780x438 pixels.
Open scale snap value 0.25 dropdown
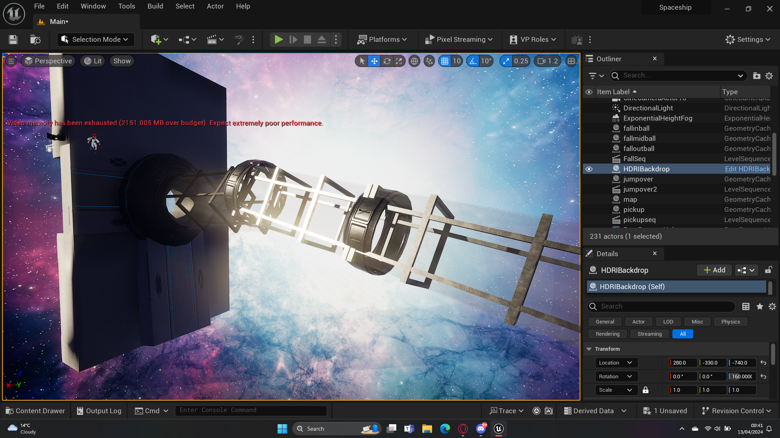coord(521,61)
